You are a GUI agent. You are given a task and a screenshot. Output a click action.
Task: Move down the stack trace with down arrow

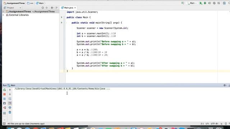pyautogui.click(x=10, y=94)
